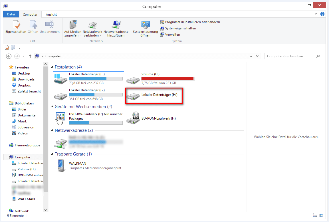The image size is (329, 222).
Task: Open the Help question mark icon
Action: point(322,14)
